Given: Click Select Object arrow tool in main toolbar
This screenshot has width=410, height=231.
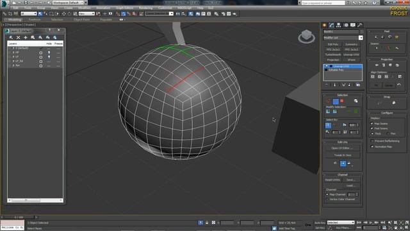Looking at the screenshot, I should tap(40, 13).
